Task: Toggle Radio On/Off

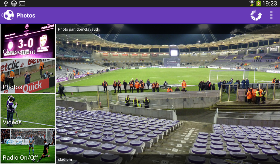Action: 28,146
